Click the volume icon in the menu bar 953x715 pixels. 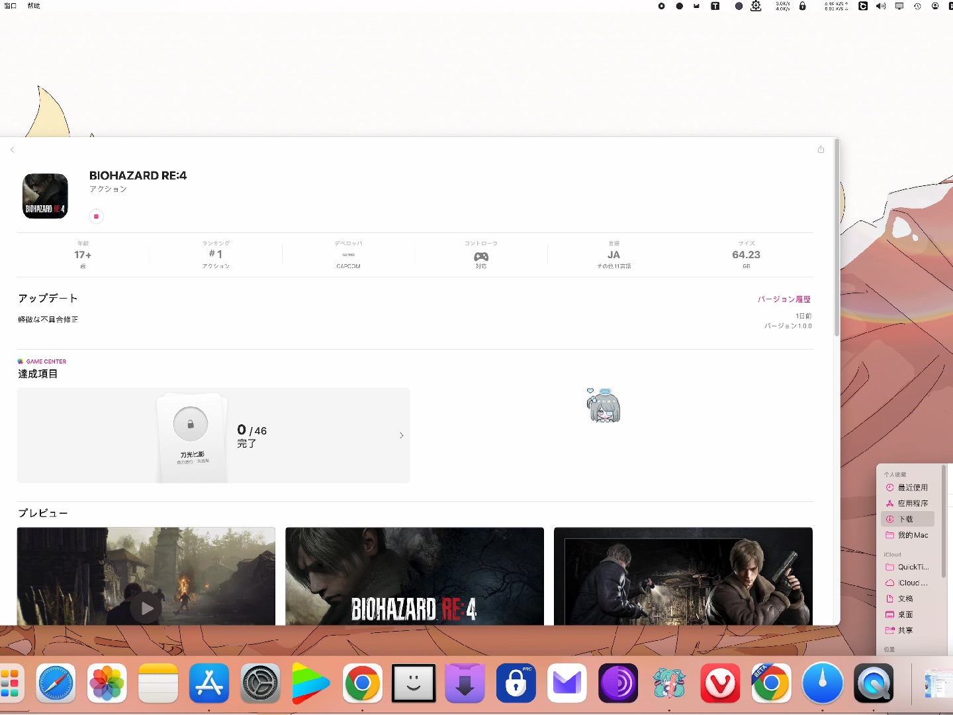881,6
